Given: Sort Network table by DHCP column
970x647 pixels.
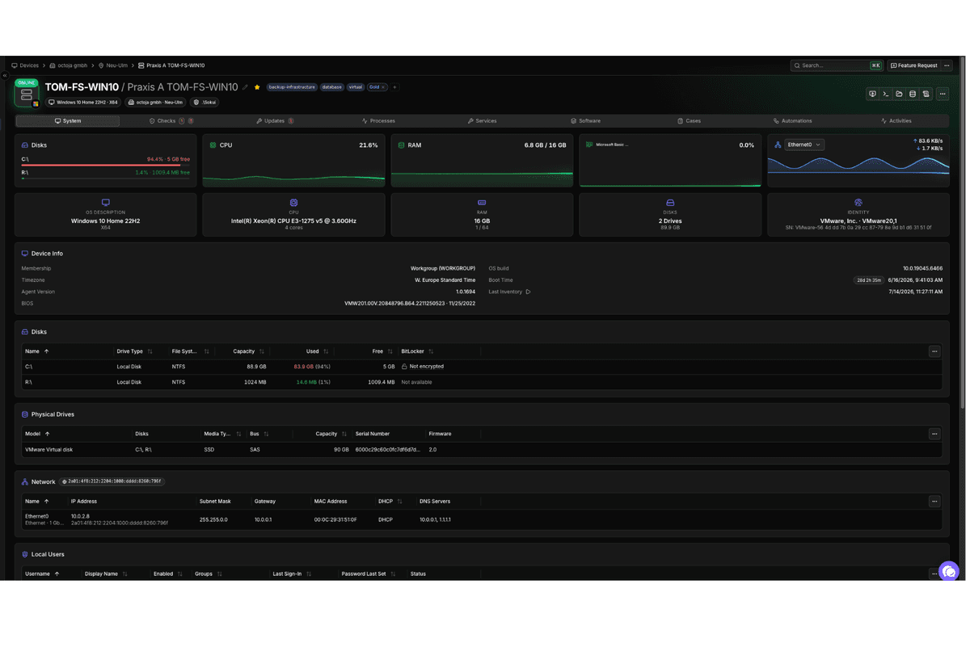Looking at the screenshot, I should 390,502.
